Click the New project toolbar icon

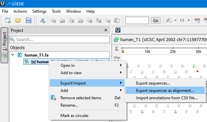point(8,20)
